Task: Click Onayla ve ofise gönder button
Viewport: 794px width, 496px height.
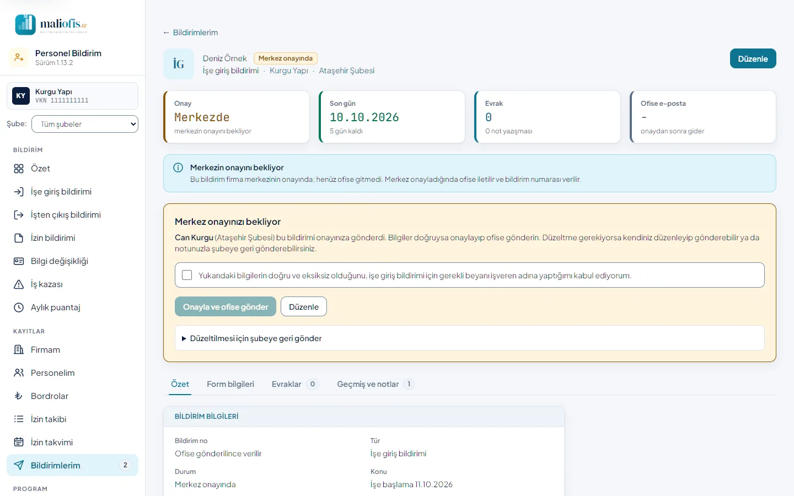Action: [x=226, y=307]
